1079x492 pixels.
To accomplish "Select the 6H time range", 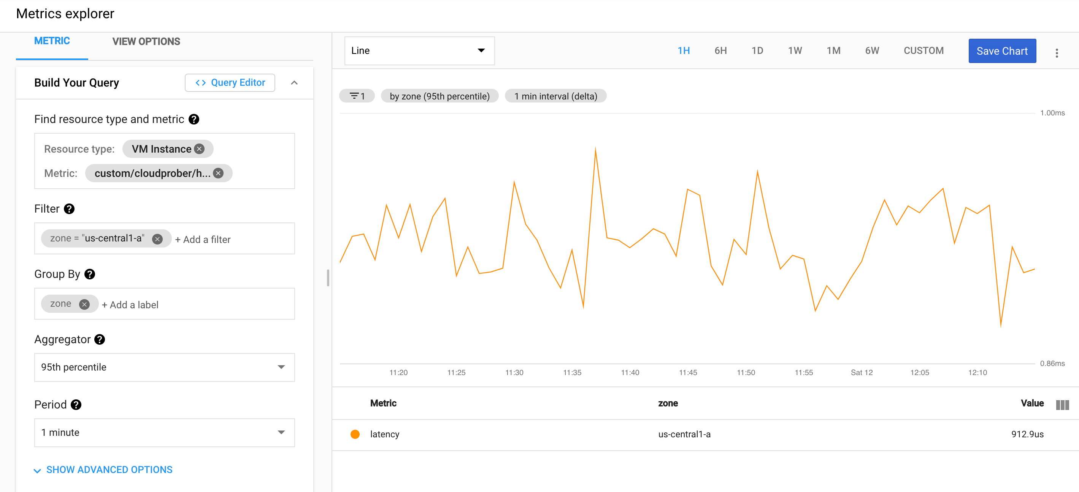I will 720,50.
